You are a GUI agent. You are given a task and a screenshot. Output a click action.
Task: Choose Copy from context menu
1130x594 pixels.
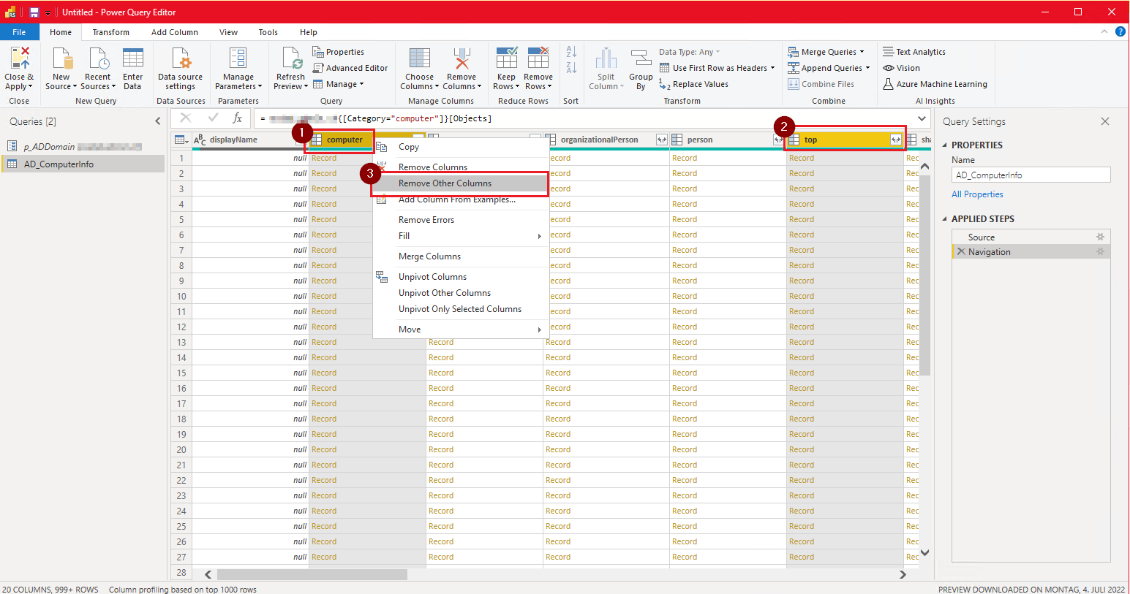click(x=461, y=147)
